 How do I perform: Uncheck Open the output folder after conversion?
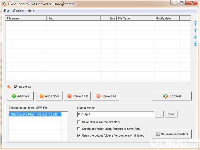(79, 135)
